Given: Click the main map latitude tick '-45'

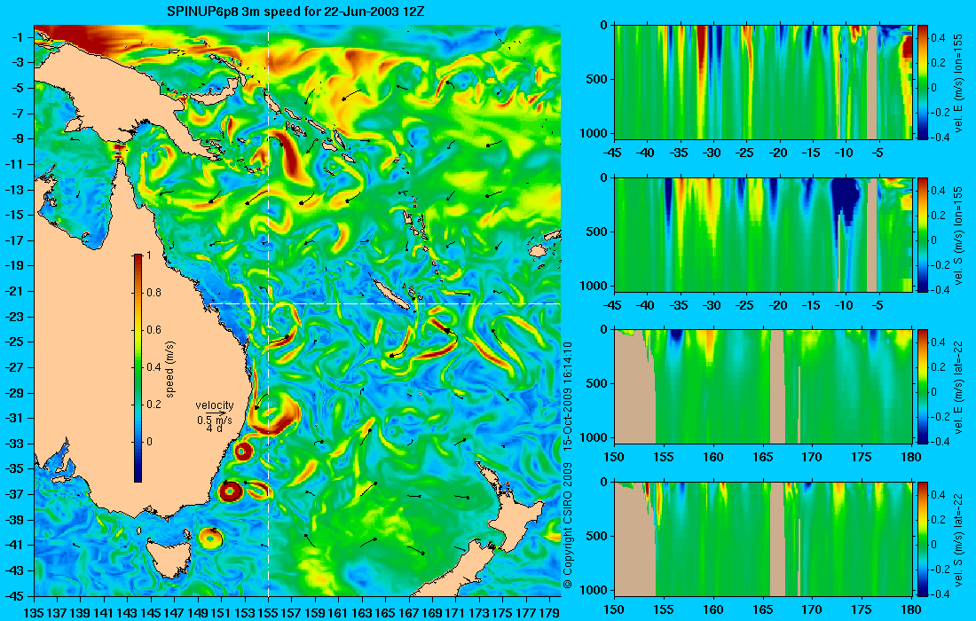Looking at the screenshot, I should tap(15, 595).
